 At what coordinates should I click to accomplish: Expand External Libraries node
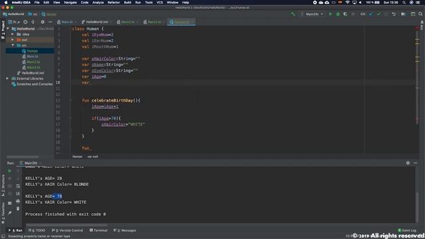click(7, 78)
